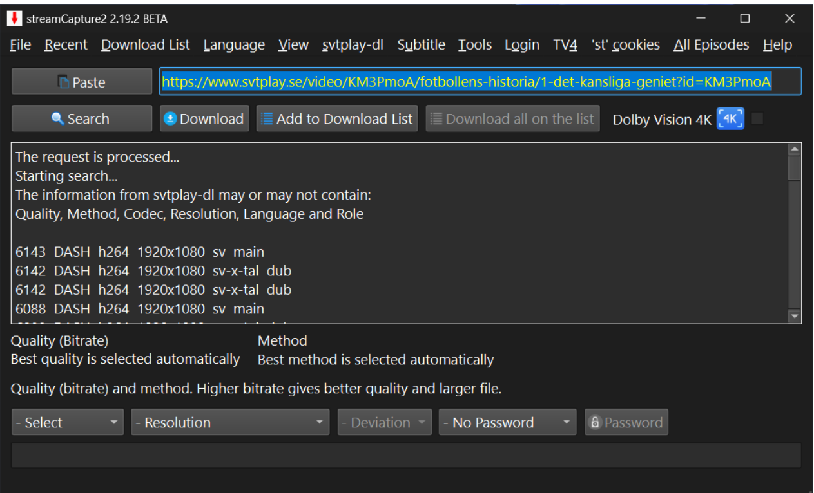
Task: Open the Recent menu
Action: [x=66, y=45]
